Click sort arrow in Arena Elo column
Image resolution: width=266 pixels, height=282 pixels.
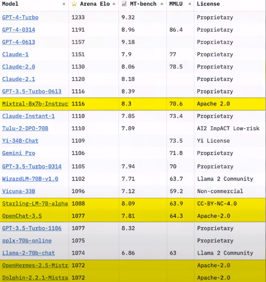(x=113, y=4)
